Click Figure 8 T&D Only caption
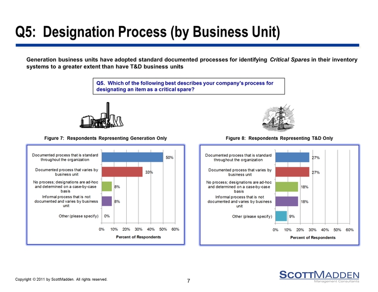This screenshot has width=378, height=292. tap(279, 138)
